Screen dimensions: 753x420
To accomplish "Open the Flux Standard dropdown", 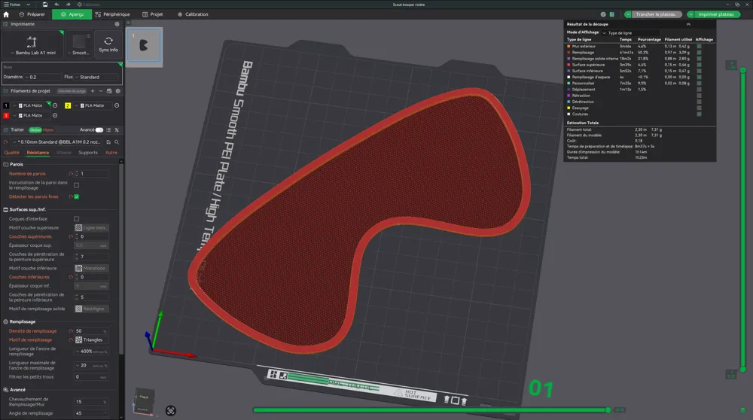I will coord(96,77).
